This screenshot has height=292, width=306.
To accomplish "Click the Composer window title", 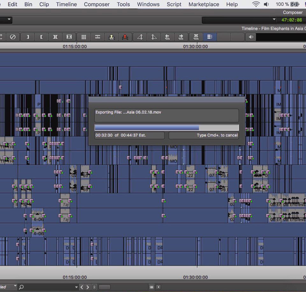I will coord(293,12).
